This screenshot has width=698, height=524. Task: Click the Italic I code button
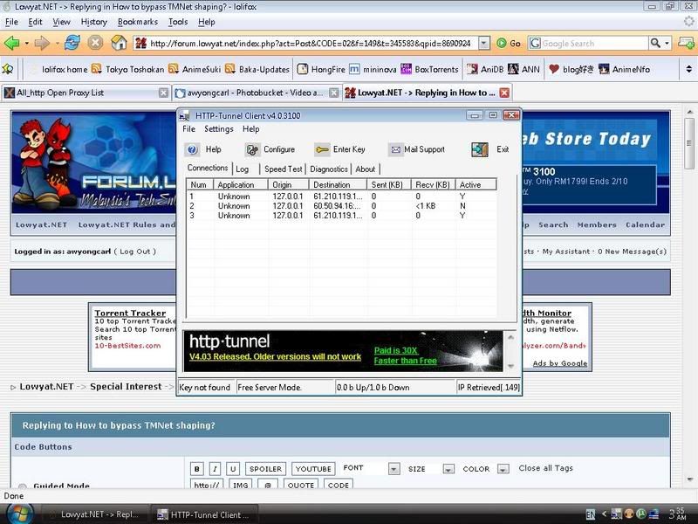(215, 469)
